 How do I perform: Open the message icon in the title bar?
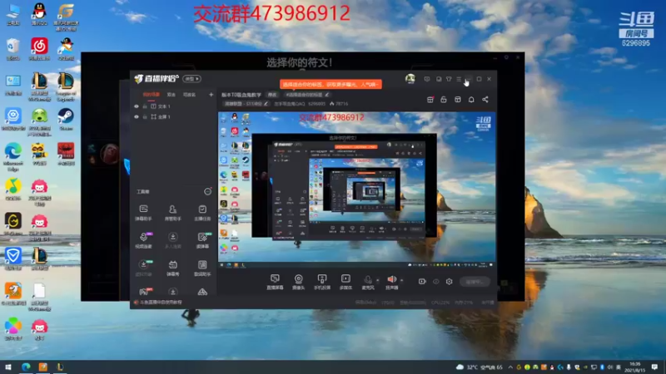pyautogui.click(x=427, y=79)
